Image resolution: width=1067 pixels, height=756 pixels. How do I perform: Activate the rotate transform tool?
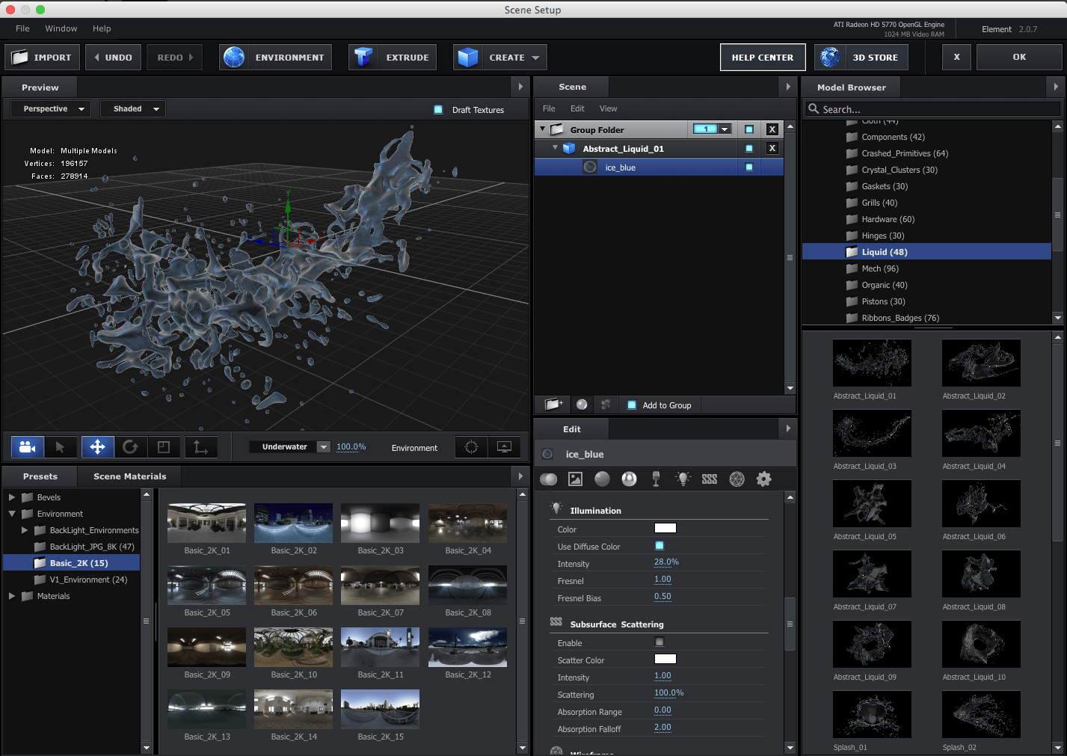[130, 447]
